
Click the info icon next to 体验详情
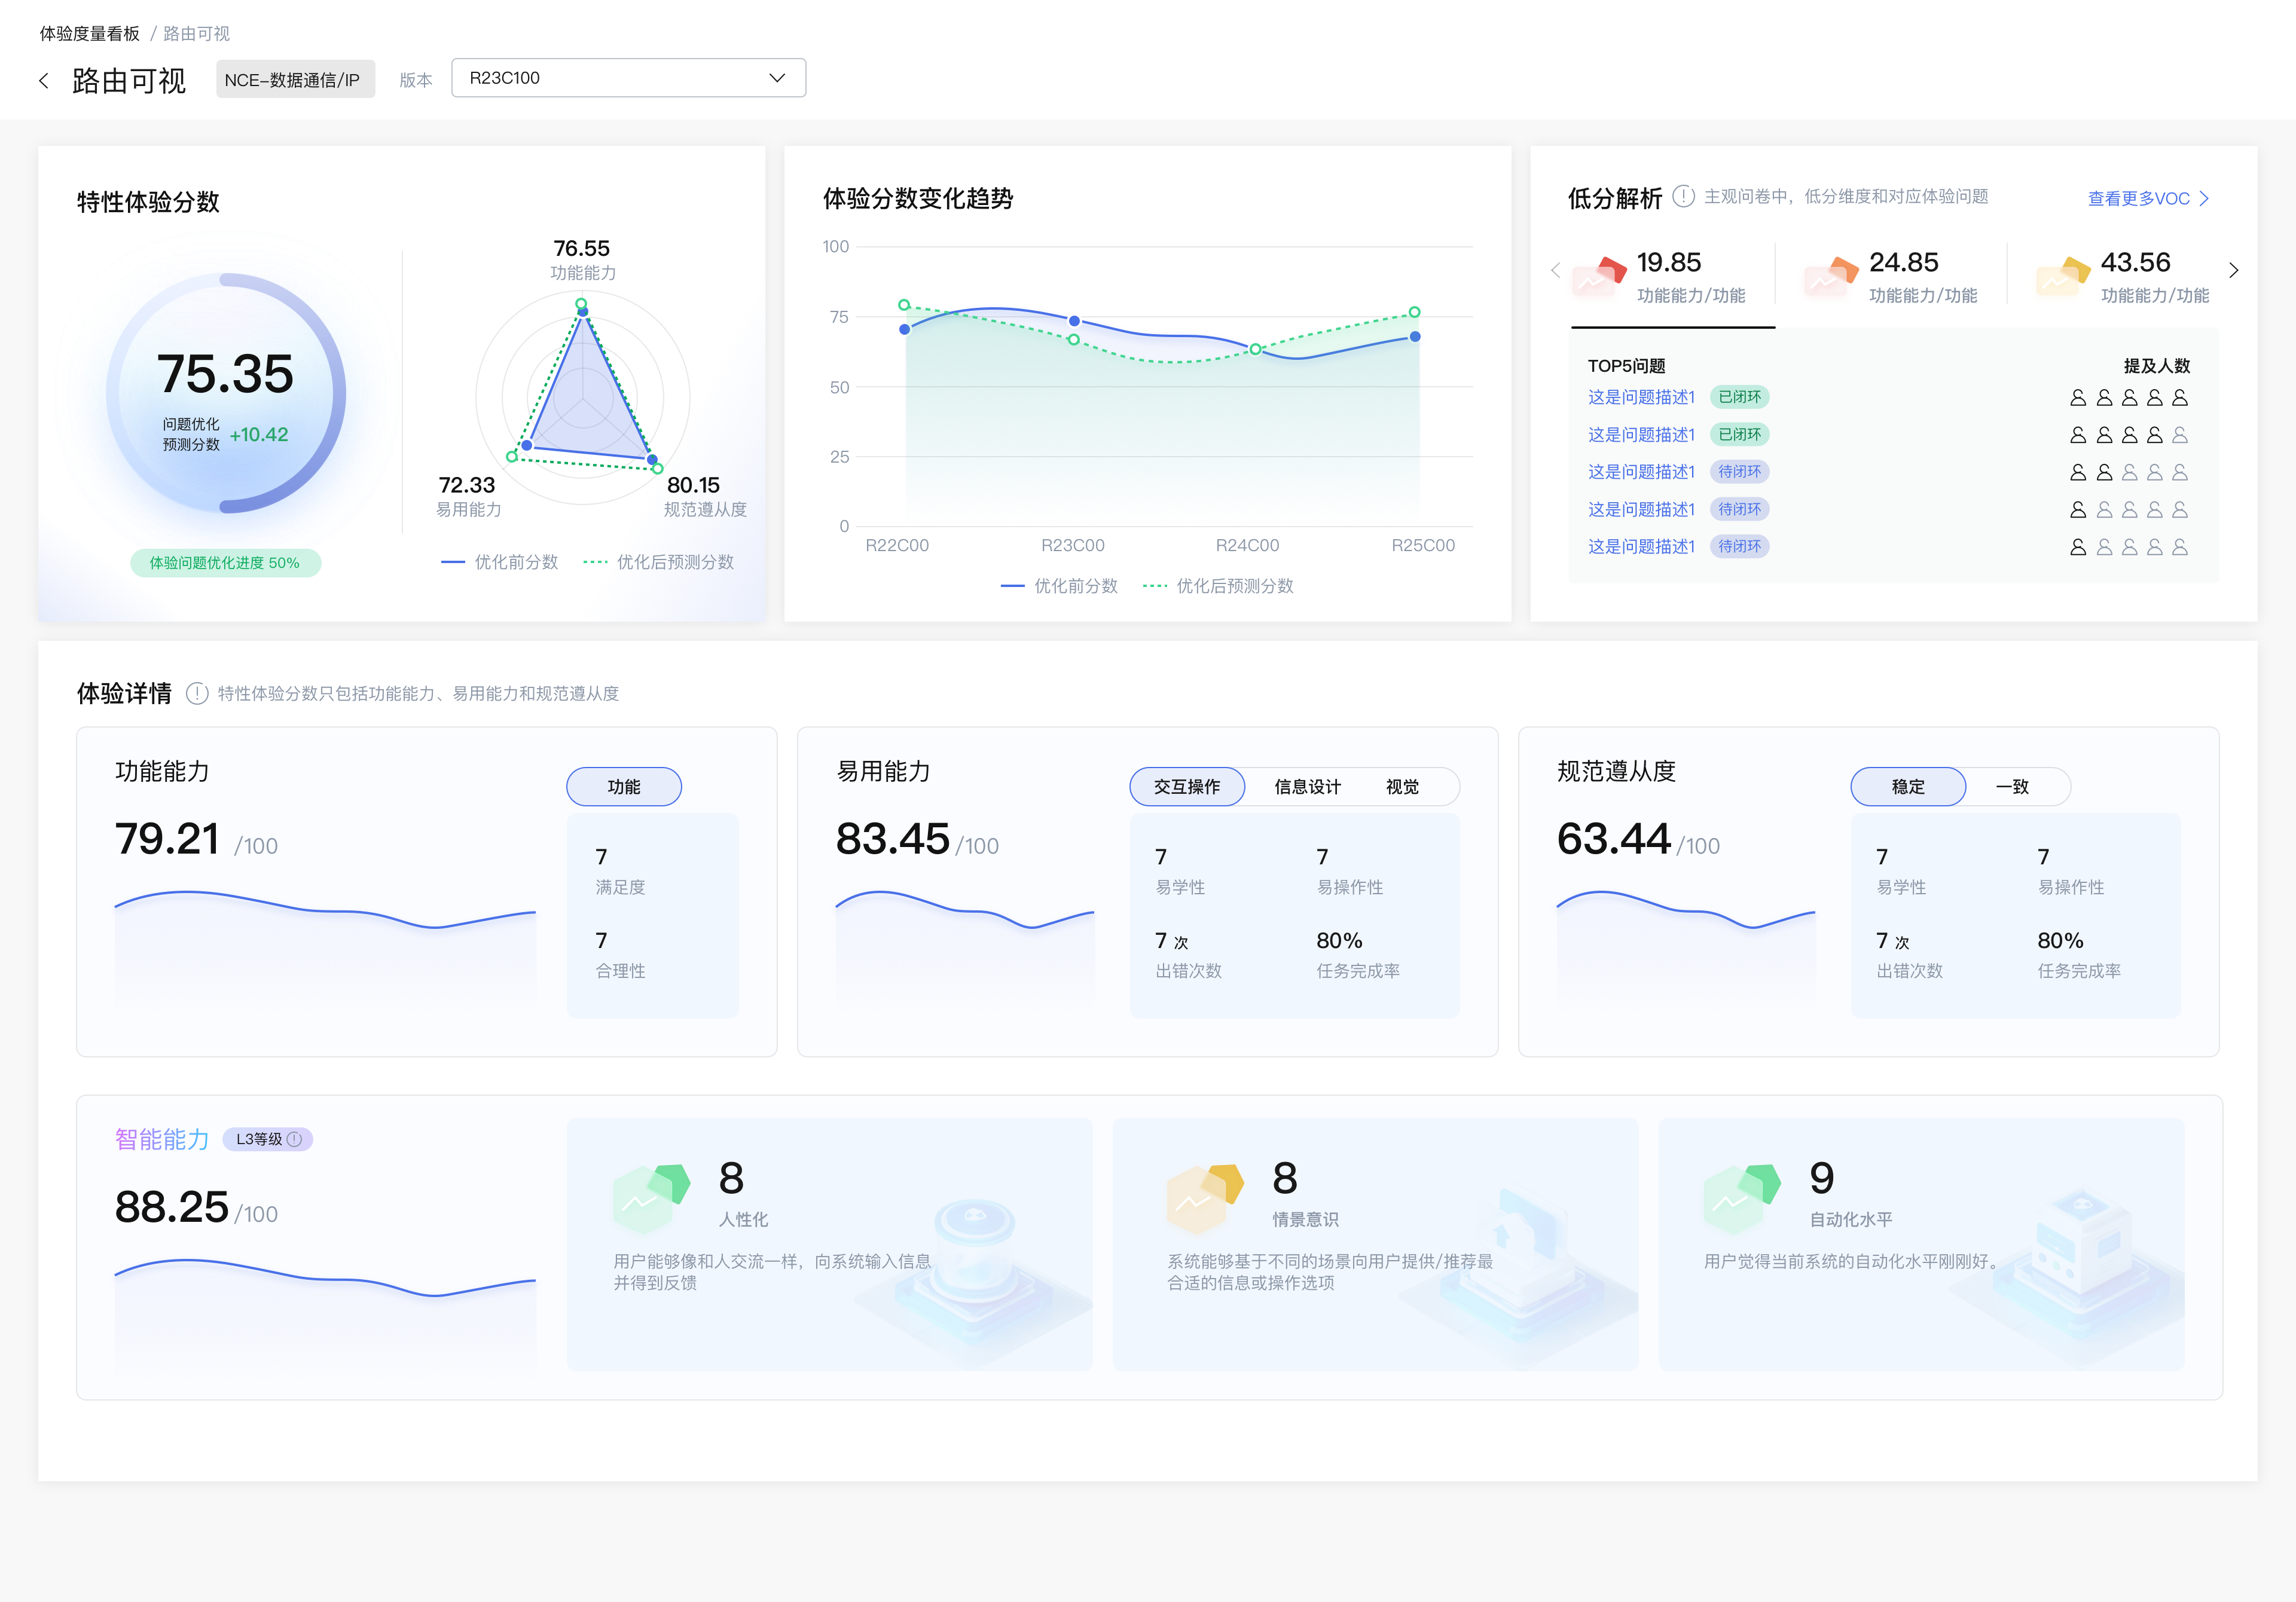tap(197, 693)
